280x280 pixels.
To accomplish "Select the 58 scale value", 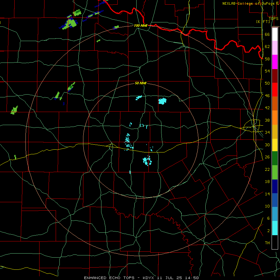I will click(267, 59).
